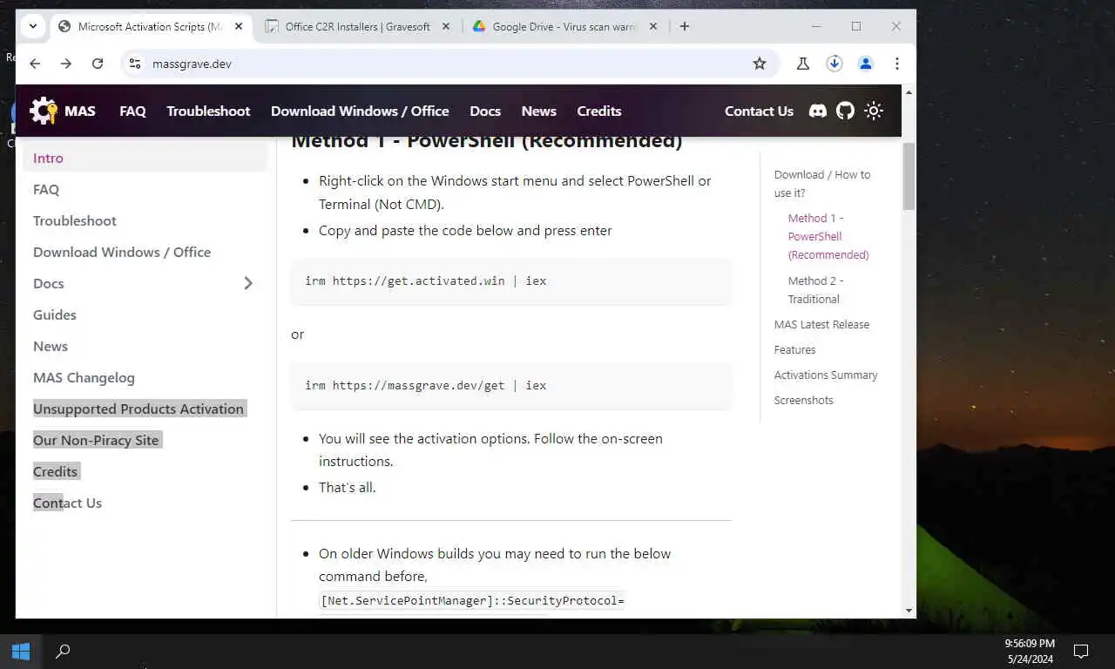The image size is (1115, 669).
Task: Open Chrome Labs flask icon
Action: pos(803,64)
